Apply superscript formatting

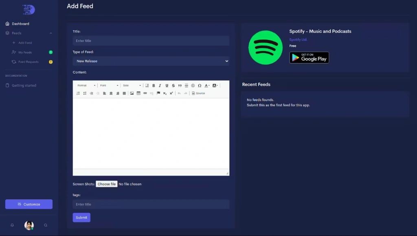(171, 93)
